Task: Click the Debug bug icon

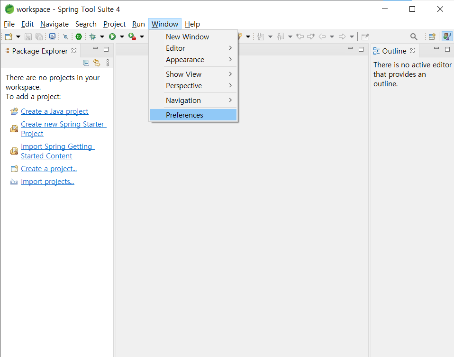Action: point(93,37)
